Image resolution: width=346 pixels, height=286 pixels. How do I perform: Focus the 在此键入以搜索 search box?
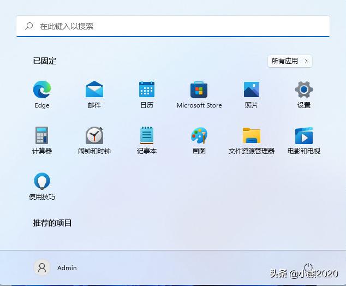tap(173, 26)
